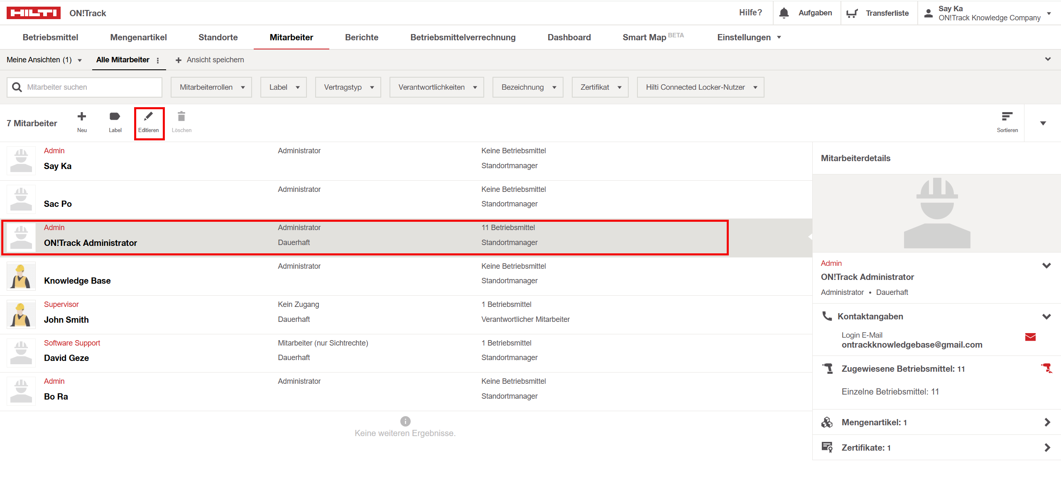Viewport: 1061px width, 488px height.
Task: Add a new Mitarbeiter with Neu
Action: [82, 122]
